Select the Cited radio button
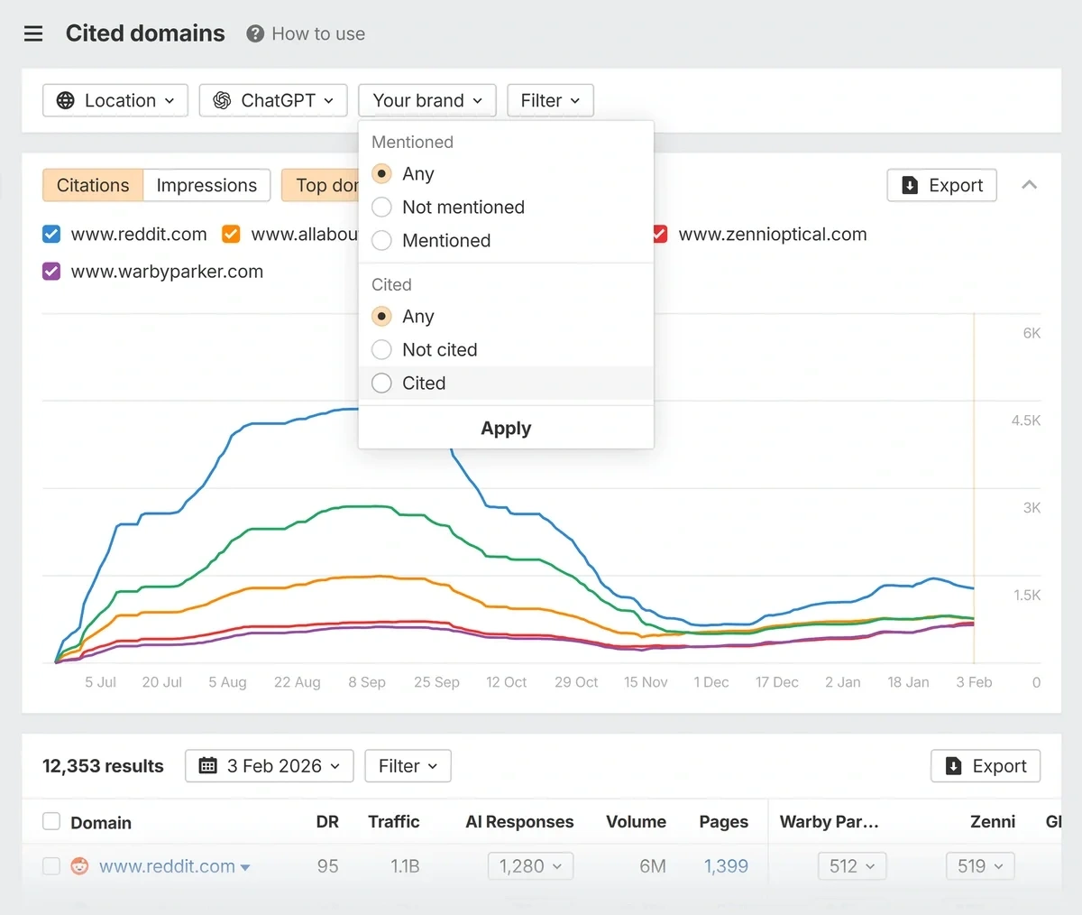Image resolution: width=1082 pixels, height=915 pixels. (381, 383)
